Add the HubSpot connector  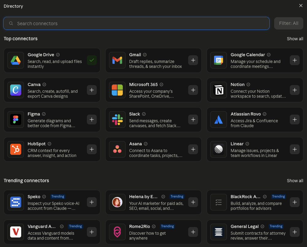pyautogui.click(x=91, y=149)
